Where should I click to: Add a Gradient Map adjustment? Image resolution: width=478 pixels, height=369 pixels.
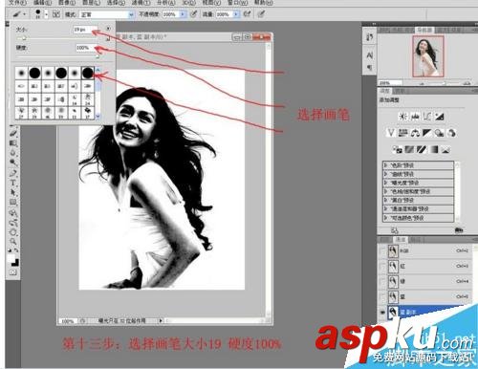point(434,149)
